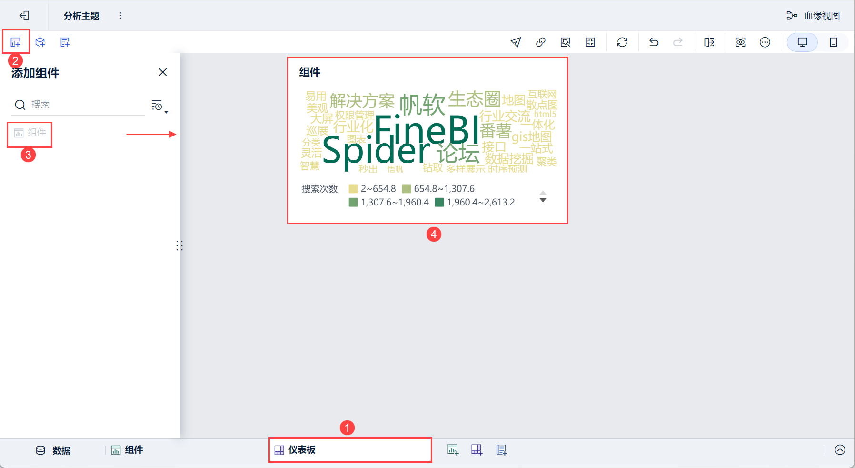
Task: Click the add filter component cube icon
Action: coord(40,42)
